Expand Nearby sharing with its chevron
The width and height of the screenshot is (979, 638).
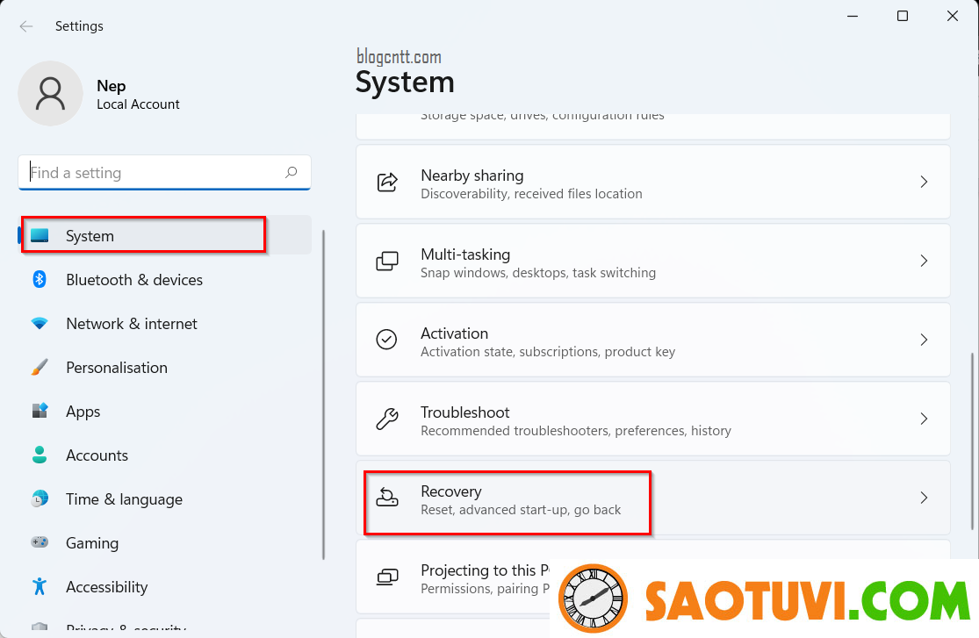(x=924, y=182)
